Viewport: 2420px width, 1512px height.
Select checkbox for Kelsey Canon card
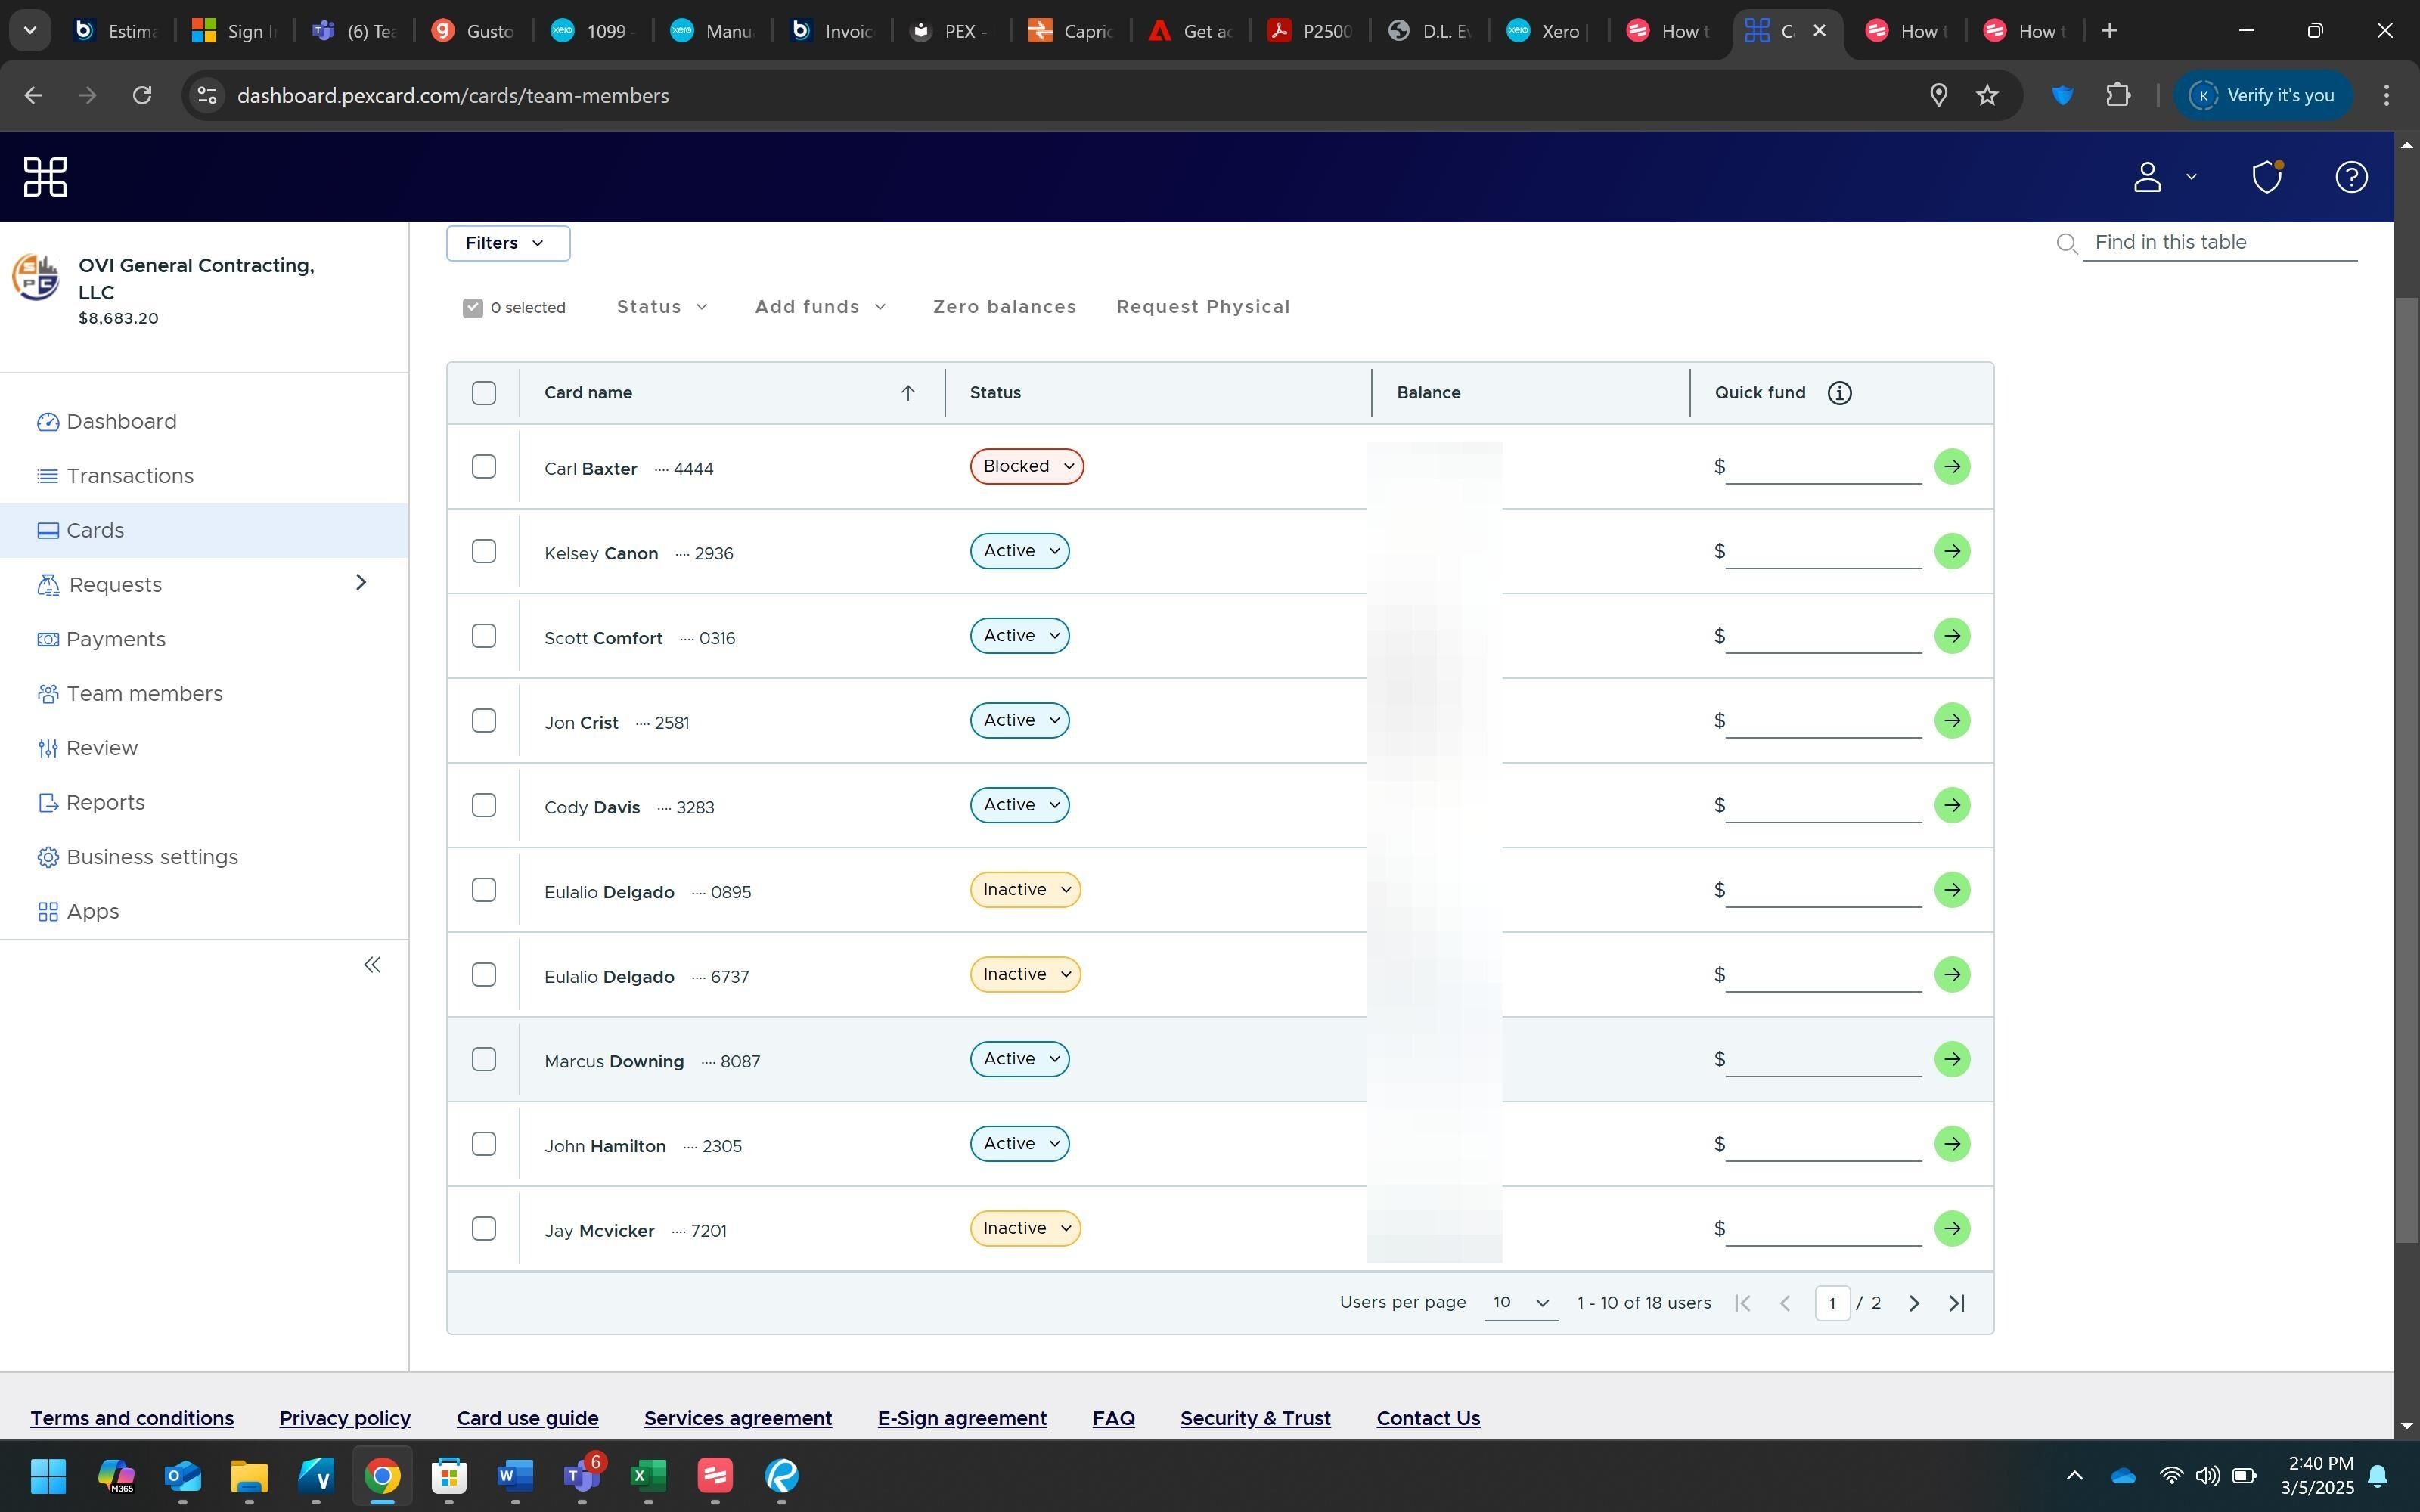(484, 551)
